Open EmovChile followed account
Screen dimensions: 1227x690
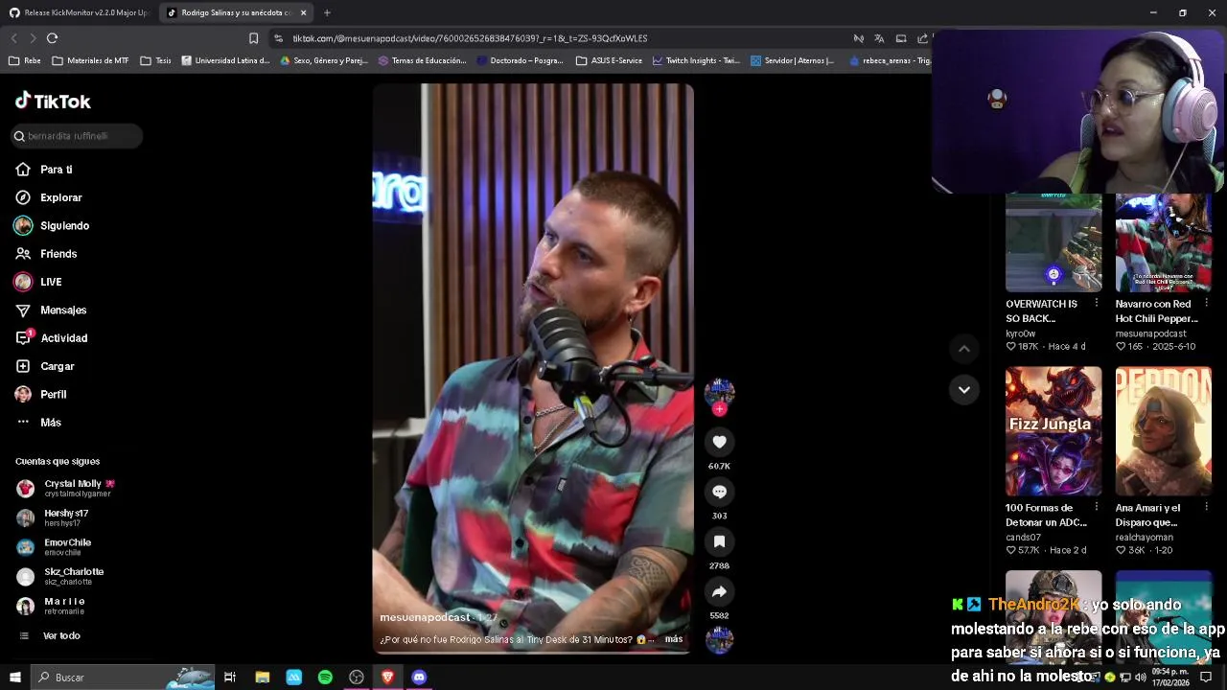point(54,547)
